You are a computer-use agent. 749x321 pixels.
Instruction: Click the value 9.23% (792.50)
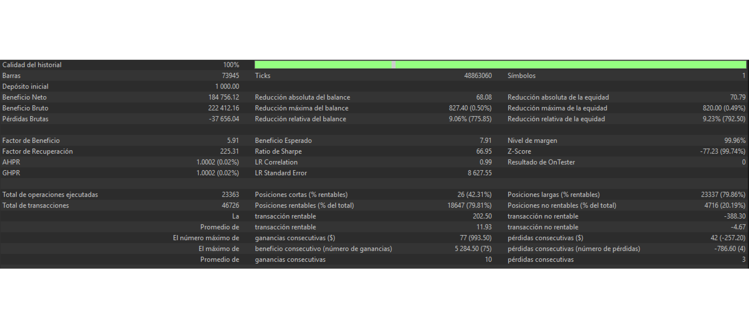pos(724,119)
